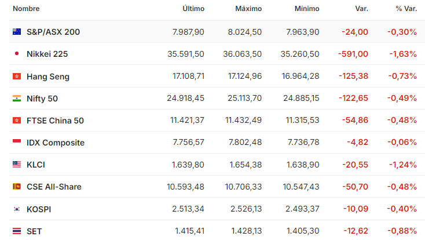Sort table by Nombre column header
Viewport: 425px width, 240px height.
pos(26,9)
